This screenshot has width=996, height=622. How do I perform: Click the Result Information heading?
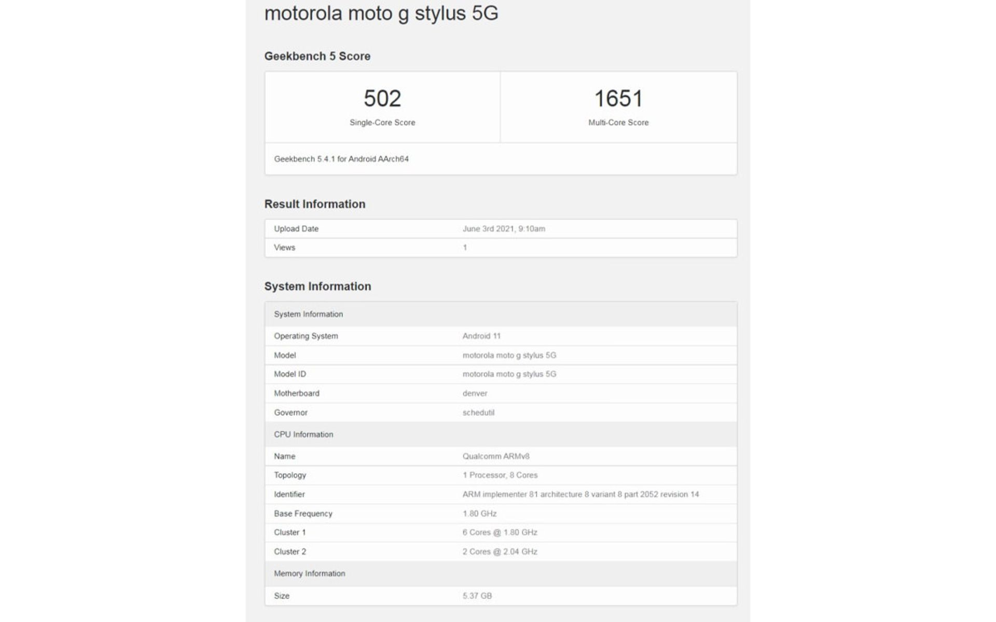click(314, 204)
